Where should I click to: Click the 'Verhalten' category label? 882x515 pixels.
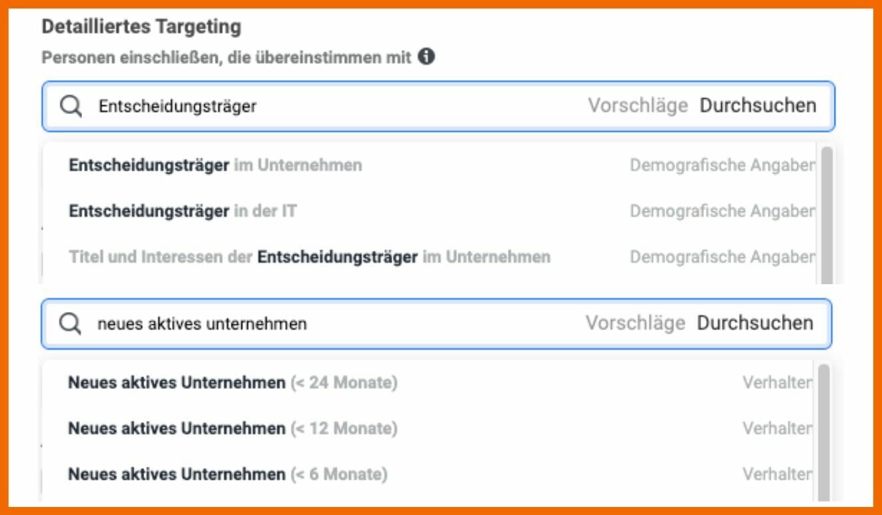pos(777,383)
